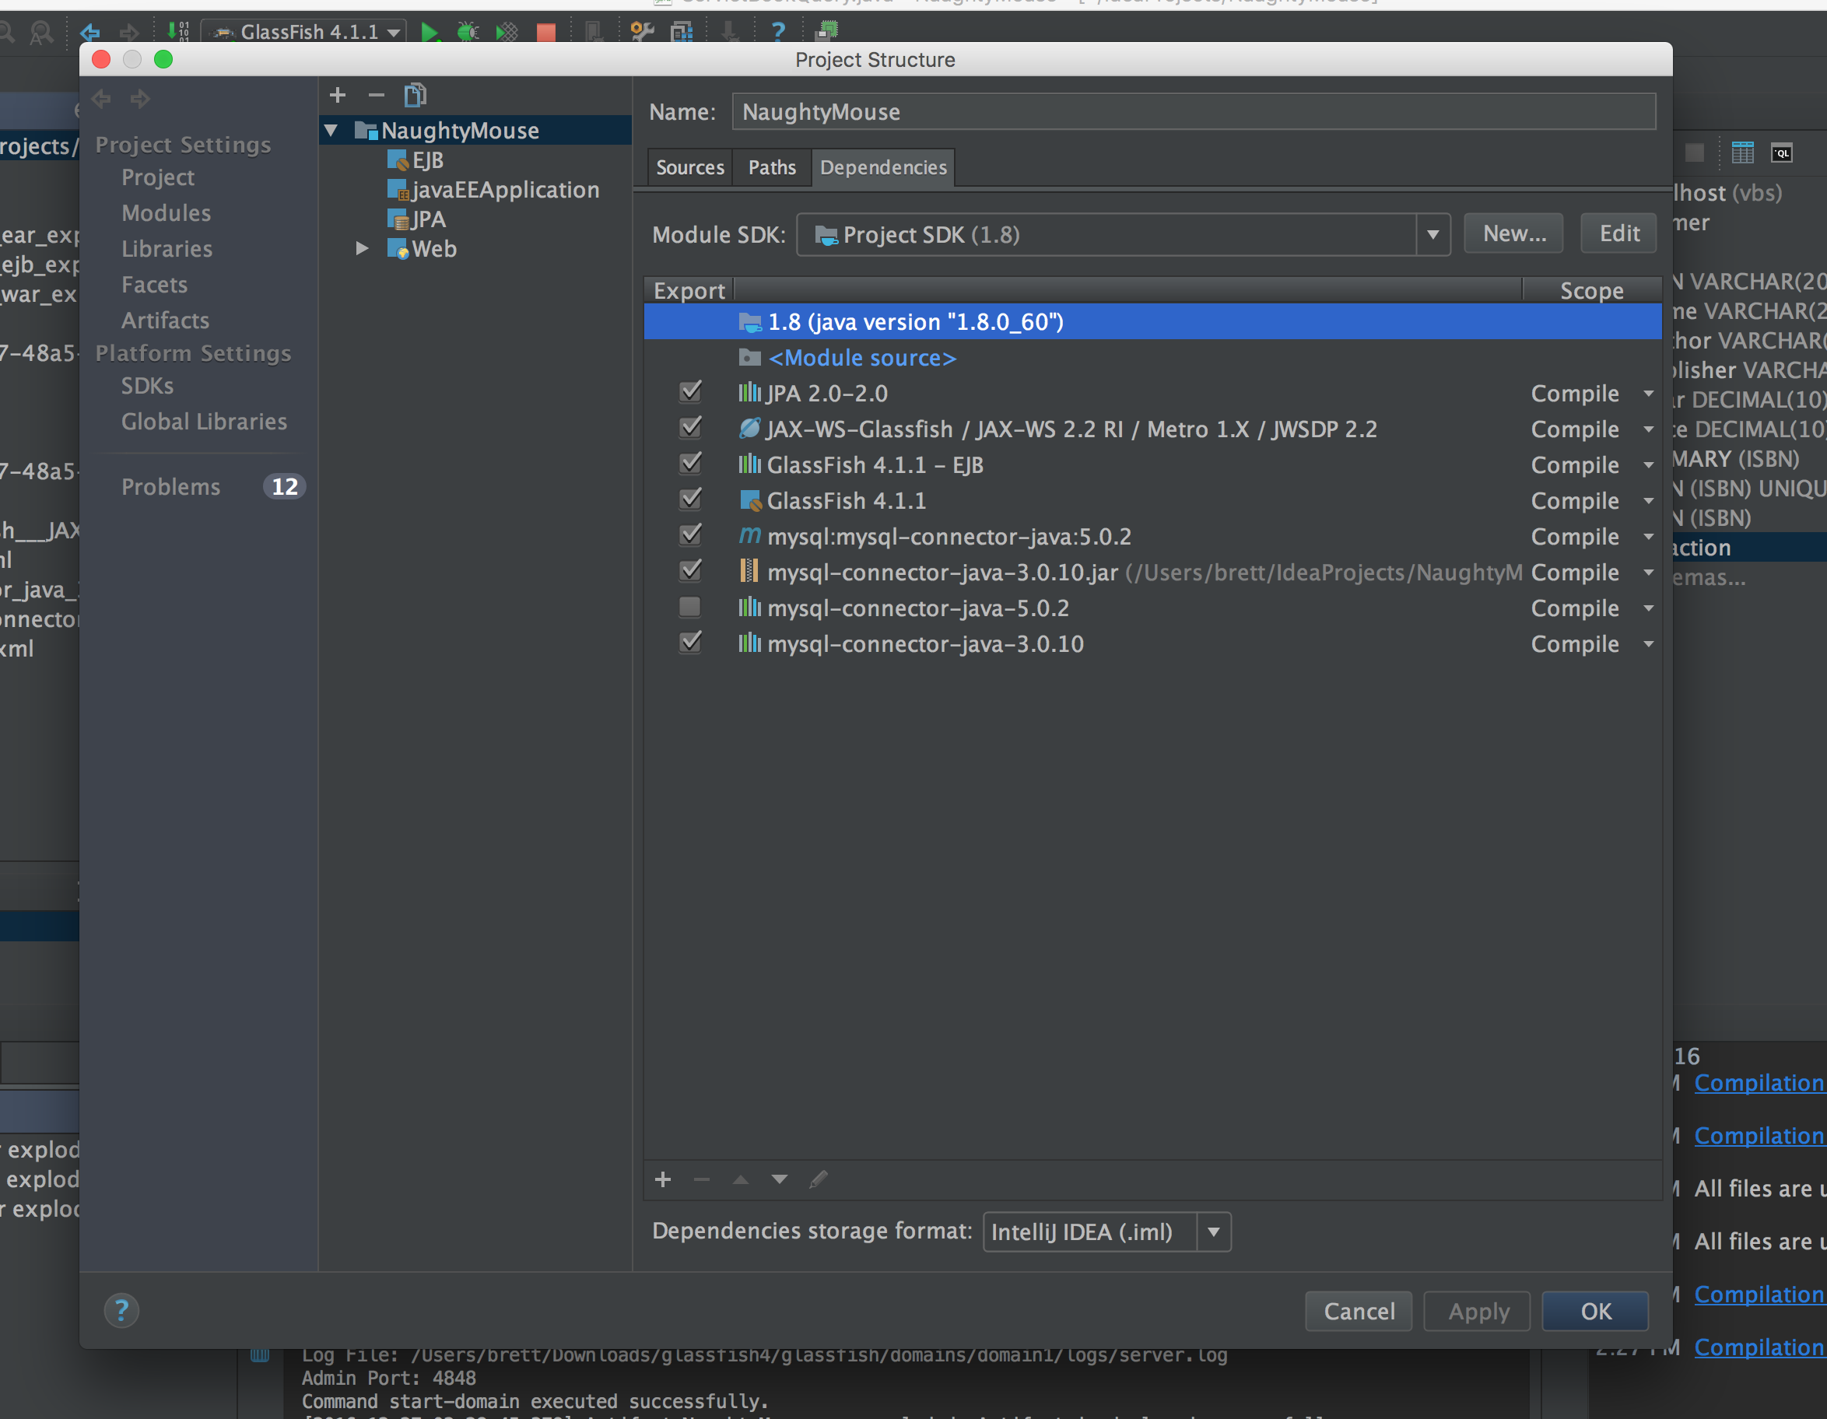Open the Module SDK dropdown
The height and width of the screenshot is (1419, 1827).
point(1433,234)
